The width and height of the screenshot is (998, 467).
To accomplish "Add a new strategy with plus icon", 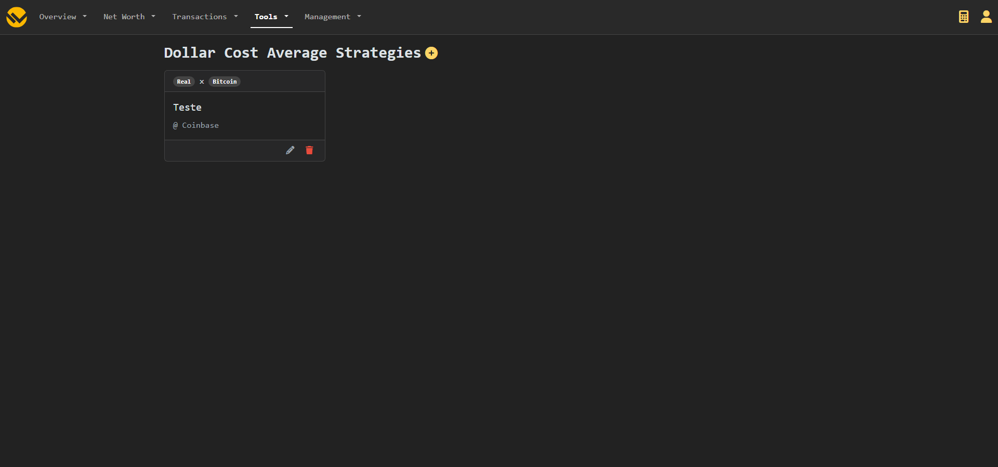I will coord(431,53).
